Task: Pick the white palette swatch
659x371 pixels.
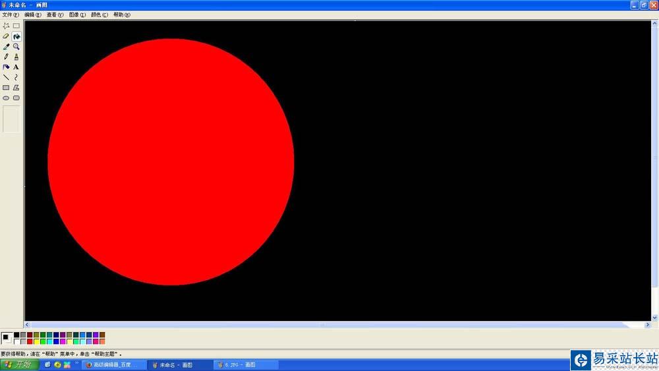Action: coord(16,341)
